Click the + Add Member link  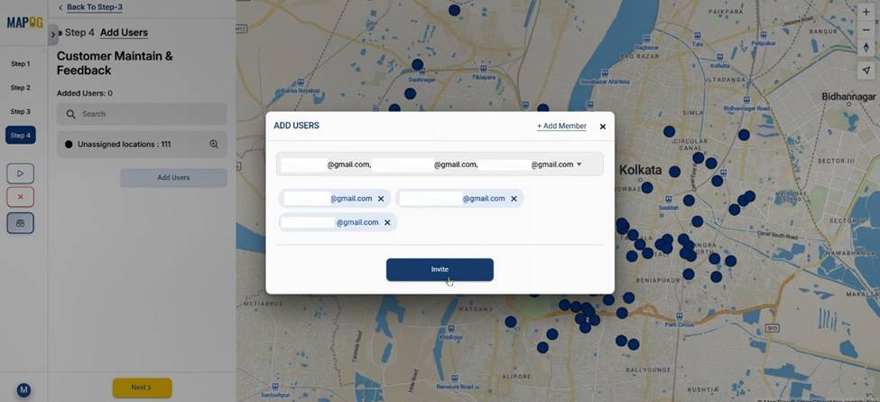click(561, 126)
